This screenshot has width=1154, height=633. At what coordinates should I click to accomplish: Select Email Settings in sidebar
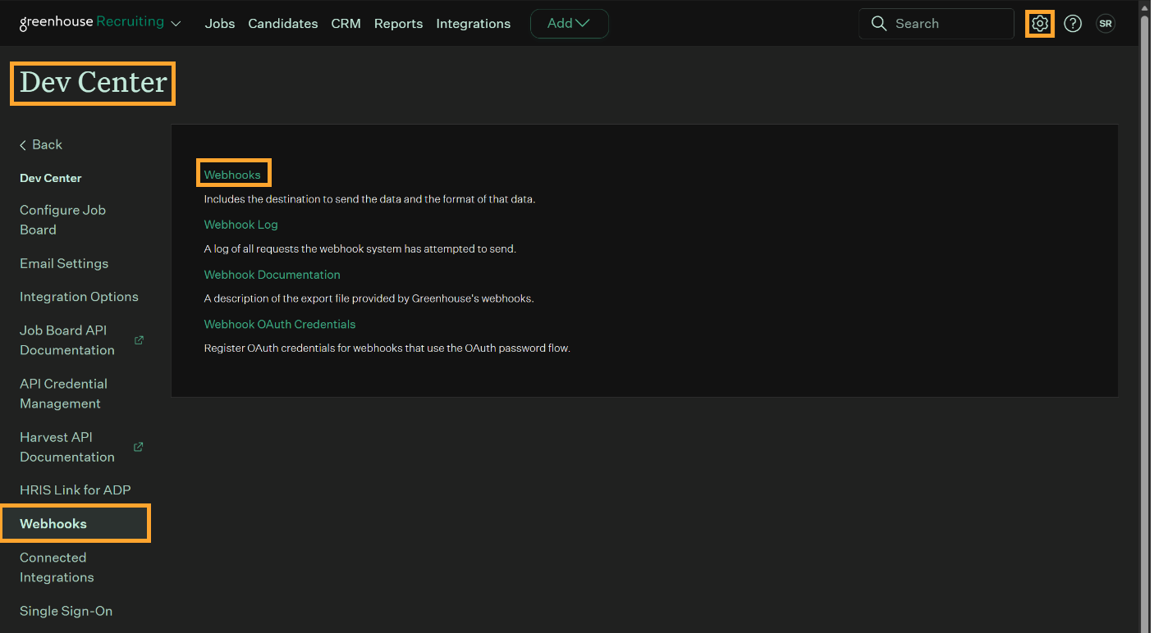click(x=64, y=264)
